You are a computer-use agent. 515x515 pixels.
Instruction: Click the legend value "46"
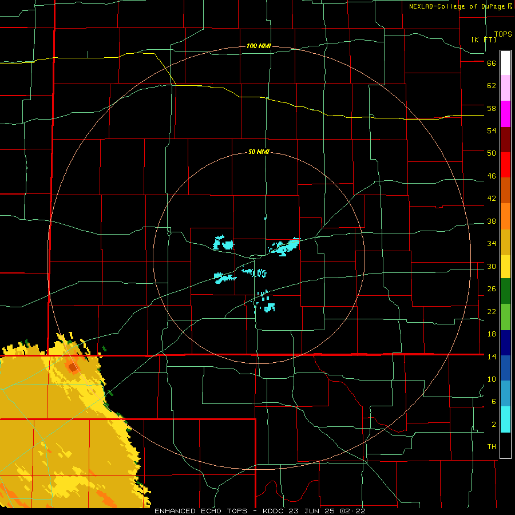point(492,176)
